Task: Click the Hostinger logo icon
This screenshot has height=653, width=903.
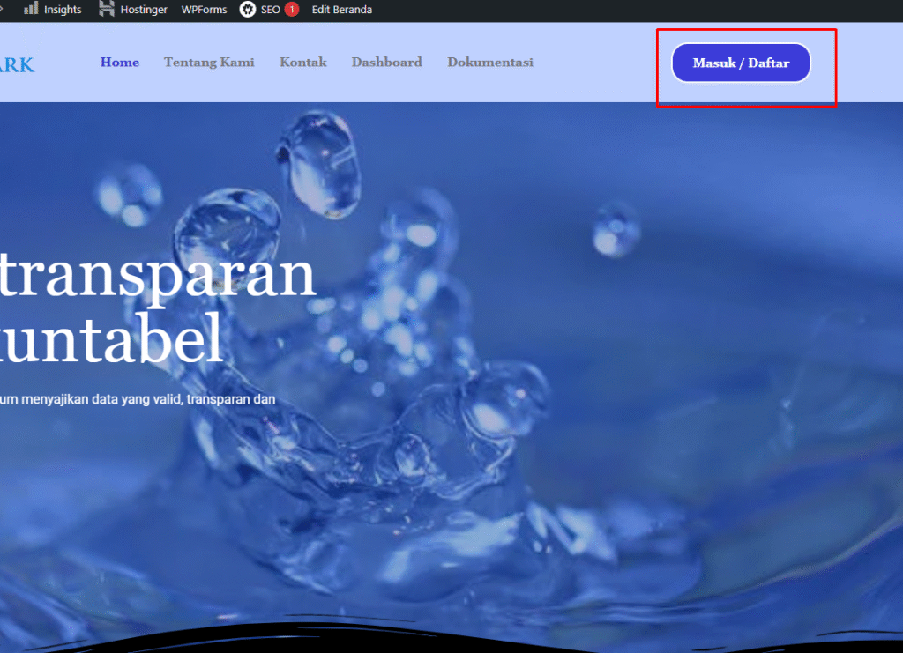Action: 107,10
